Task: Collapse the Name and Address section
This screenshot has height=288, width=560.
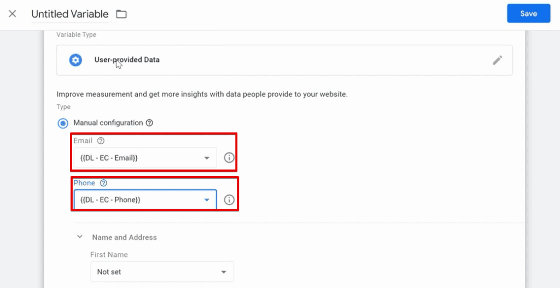Action: tap(80, 237)
